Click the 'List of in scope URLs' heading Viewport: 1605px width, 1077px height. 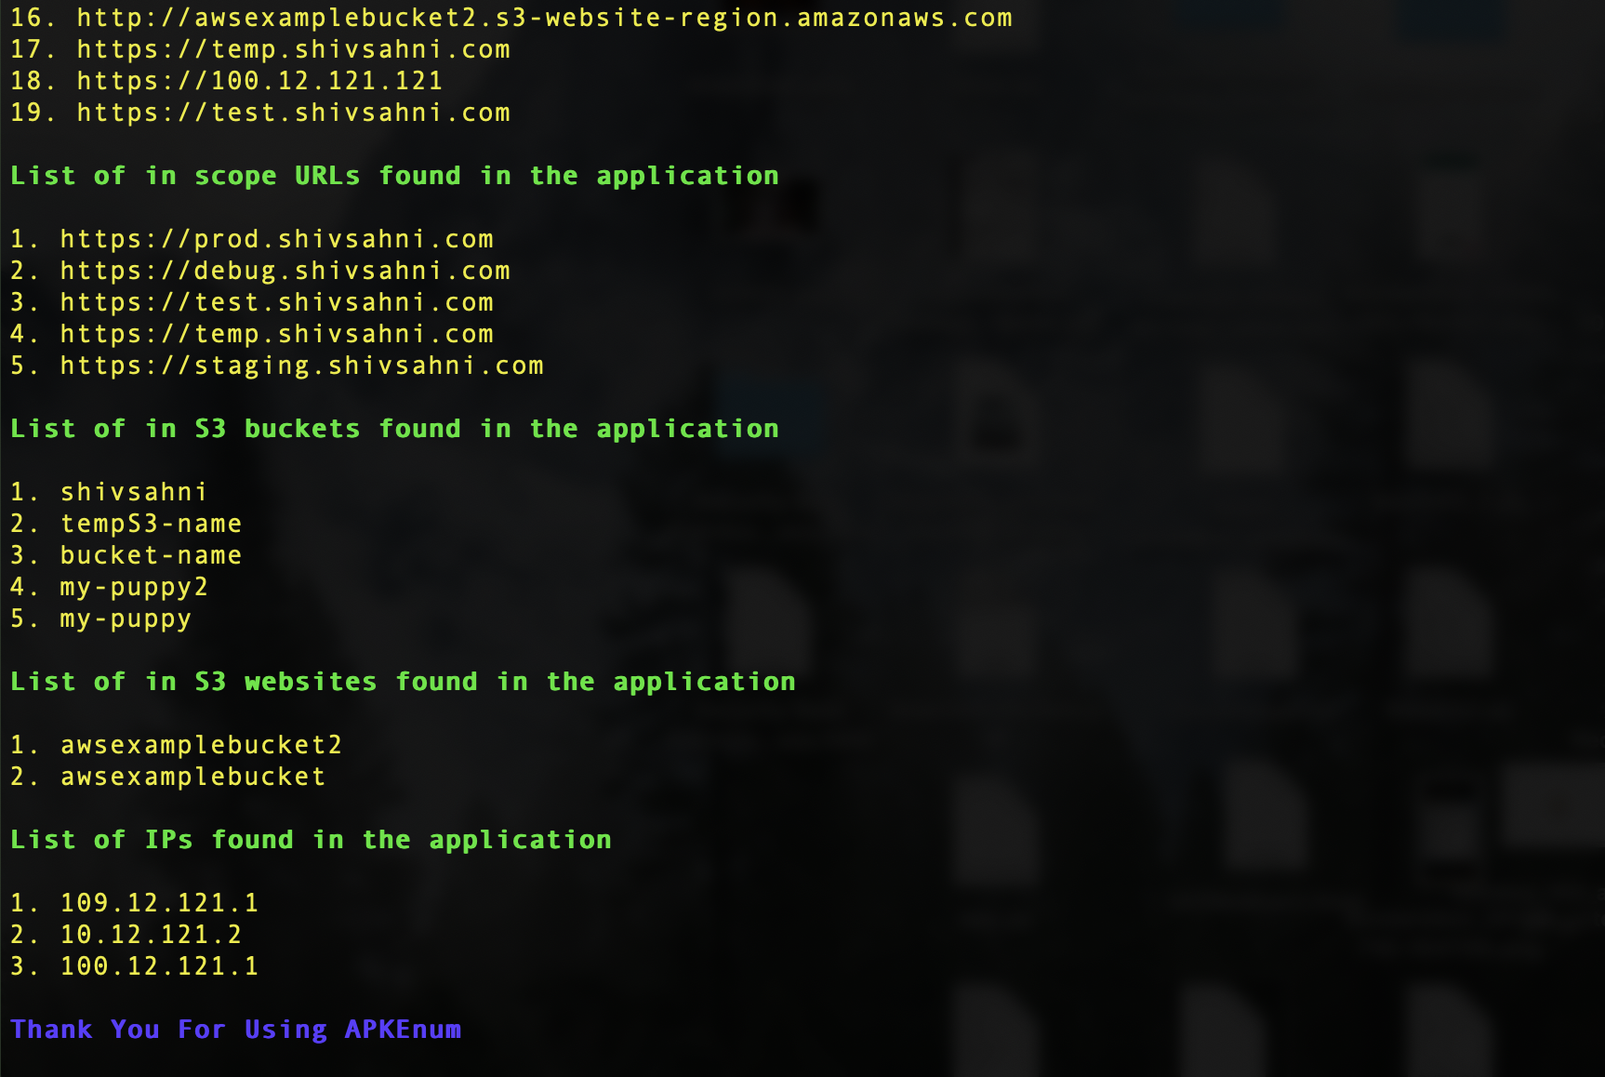pyautogui.click(x=394, y=177)
